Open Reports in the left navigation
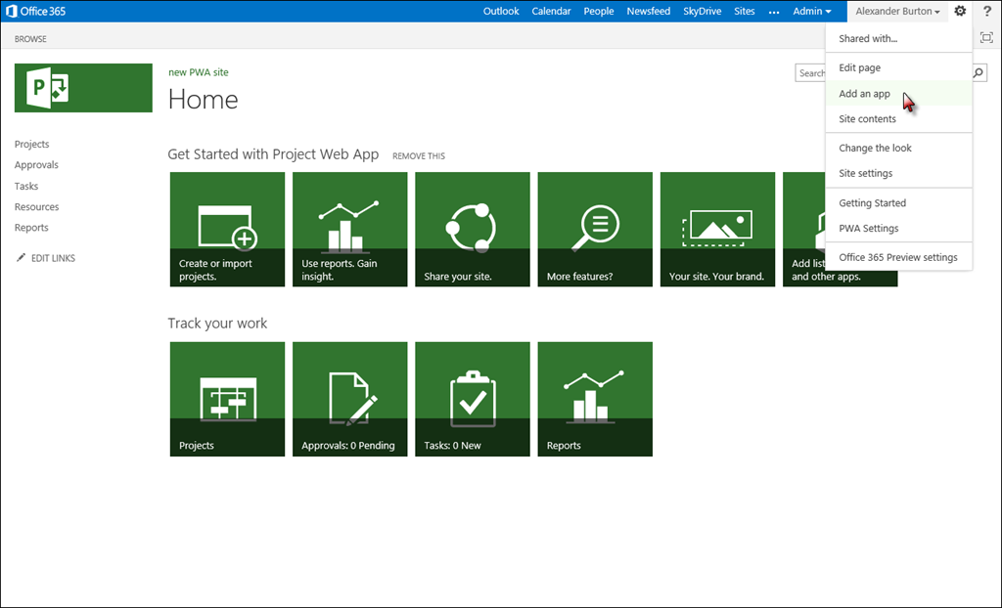 [31, 228]
